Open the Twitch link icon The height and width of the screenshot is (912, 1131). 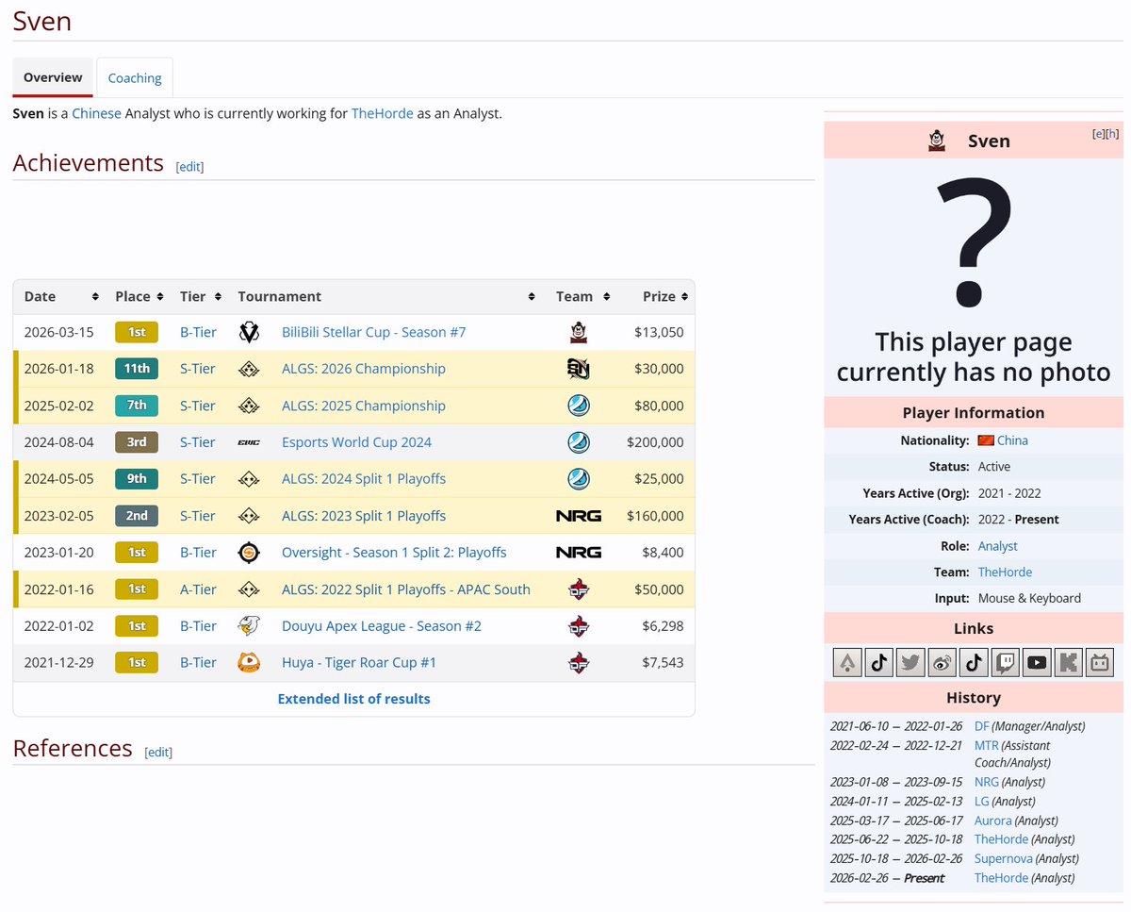point(1005,663)
